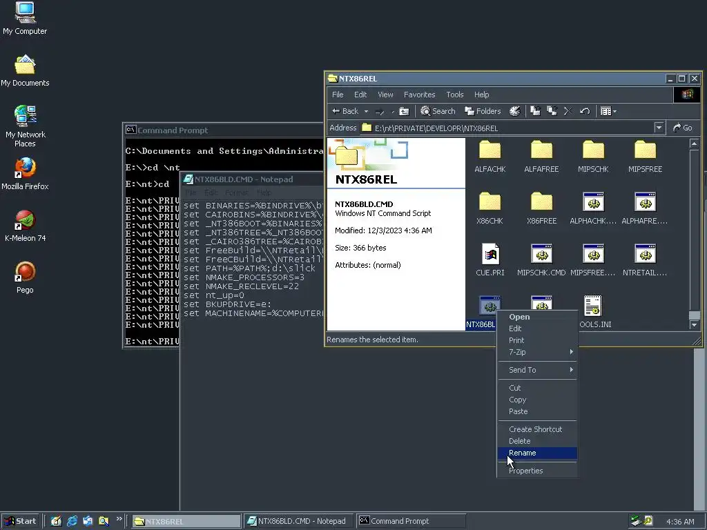Select Create Shortcut in context menu
This screenshot has height=530, width=707.
click(x=537, y=429)
